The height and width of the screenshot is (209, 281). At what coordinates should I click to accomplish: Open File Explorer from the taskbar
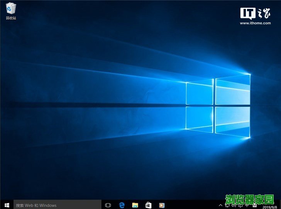[x=135, y=205]
